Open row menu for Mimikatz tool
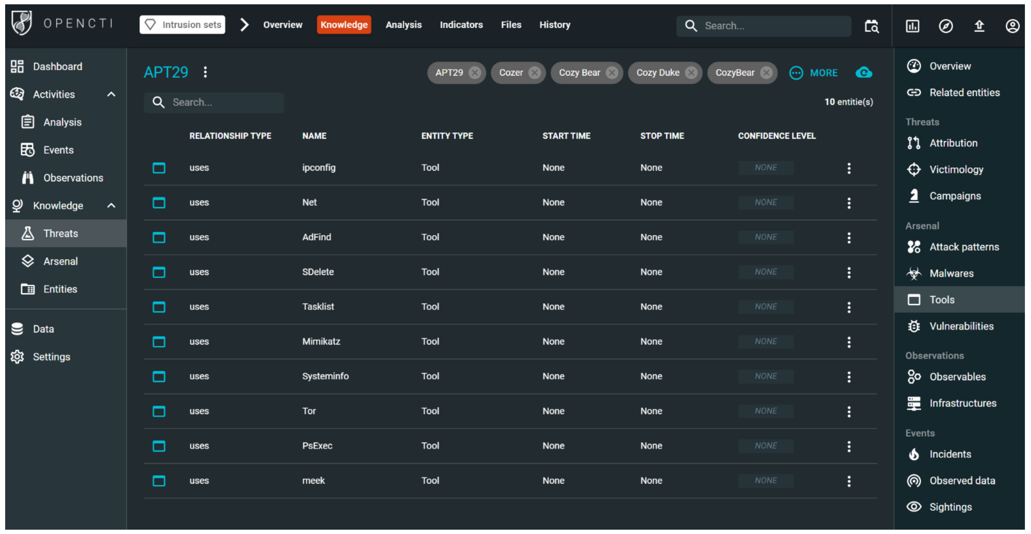The image size is (1031, 534). point(849,342)
